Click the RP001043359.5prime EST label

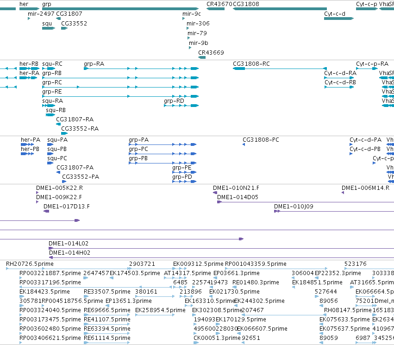(x=256, y=264)
